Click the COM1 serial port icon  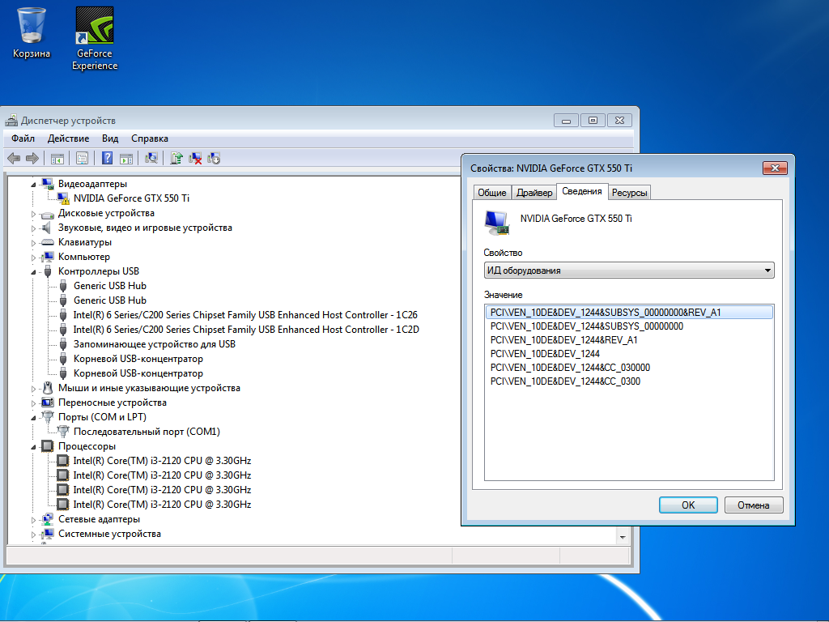point(63,432)
